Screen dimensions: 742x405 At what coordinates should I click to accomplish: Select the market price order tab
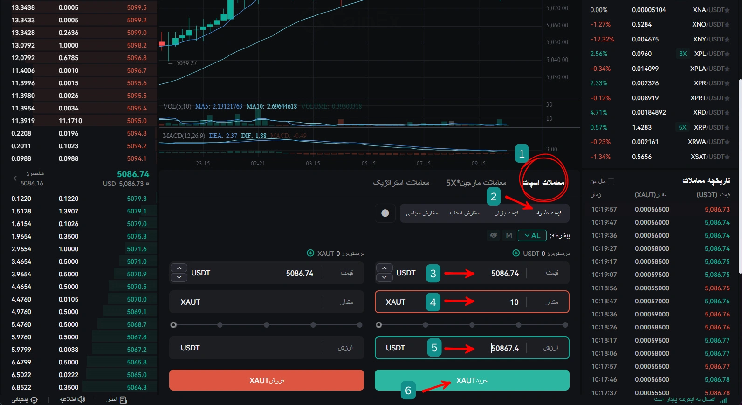(507, 213)
